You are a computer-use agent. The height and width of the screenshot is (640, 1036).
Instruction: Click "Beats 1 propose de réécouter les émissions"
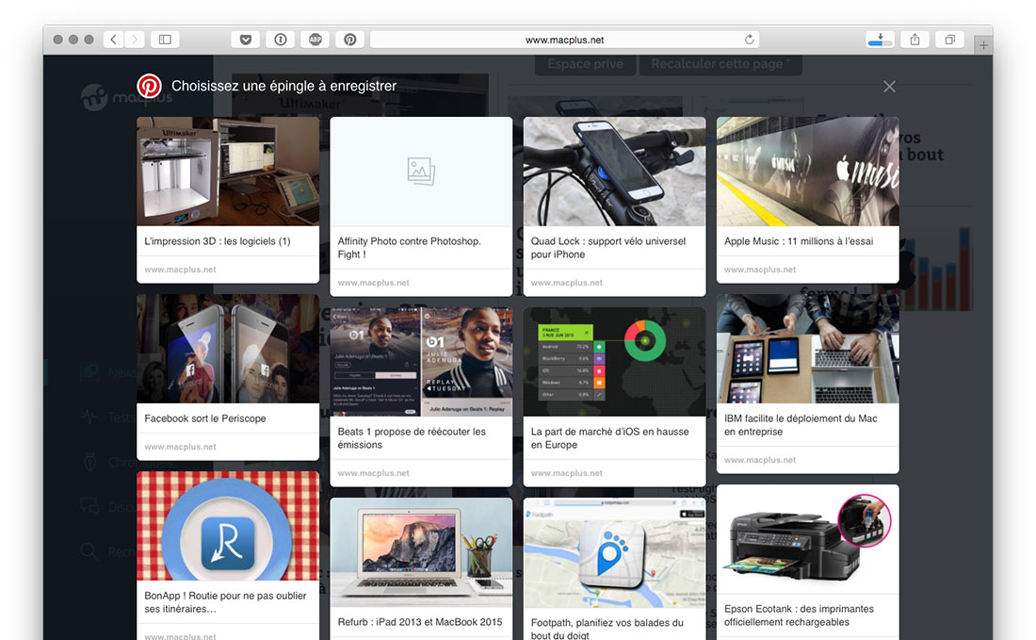click(411, 438)
